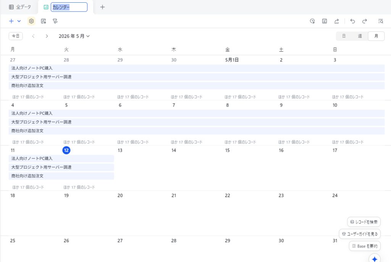Click the カレンダー tab name input field
The image size is (391, 262).
coord(69,7)
